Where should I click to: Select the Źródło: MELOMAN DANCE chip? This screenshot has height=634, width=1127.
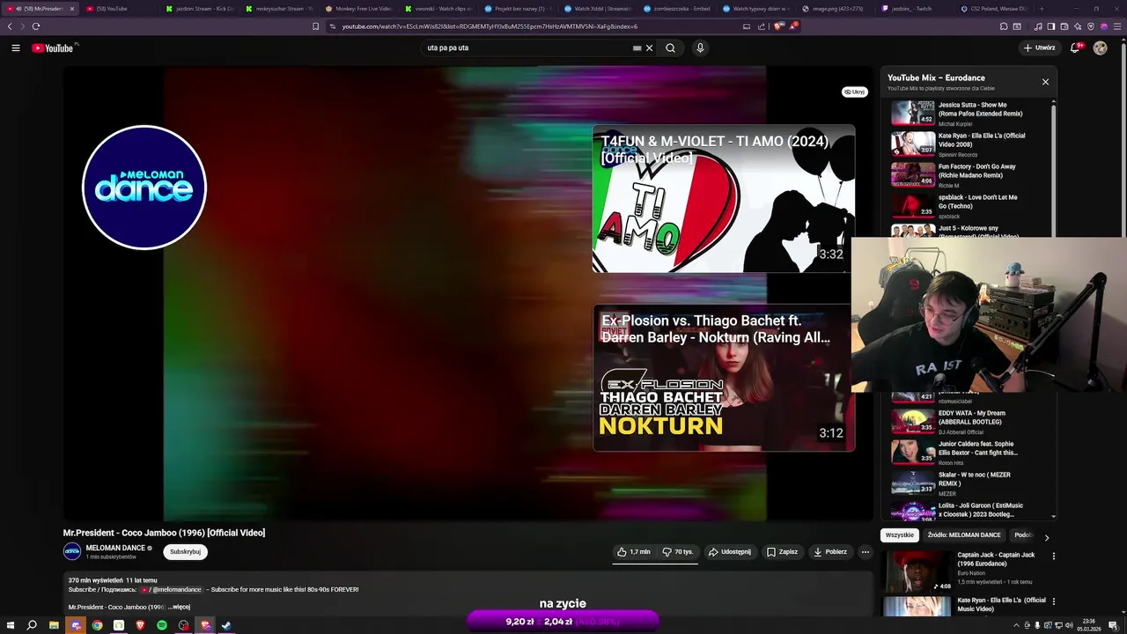tap(964, 534)
